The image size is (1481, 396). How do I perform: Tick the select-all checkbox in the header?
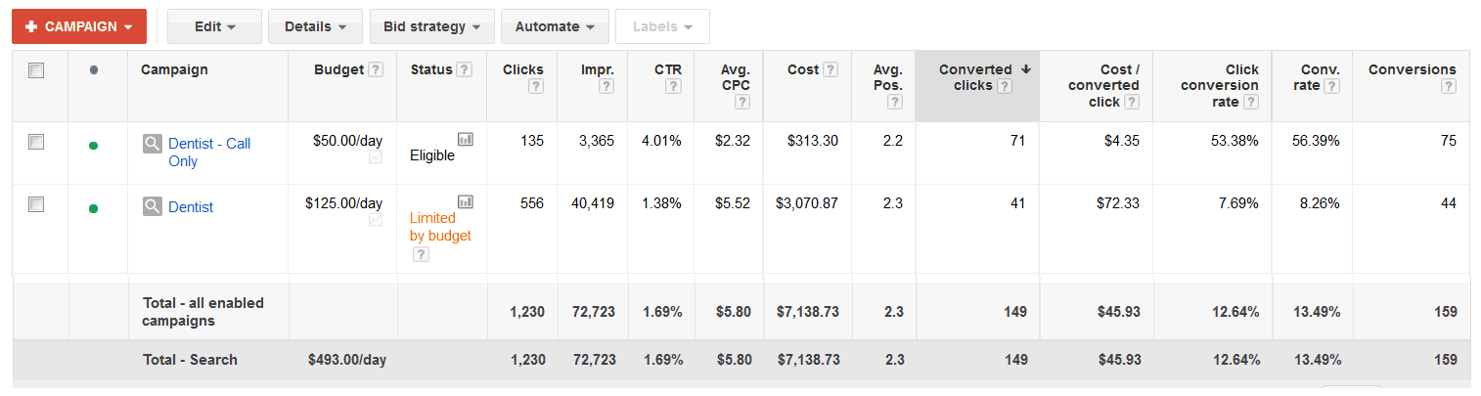[x=36, y=70]
